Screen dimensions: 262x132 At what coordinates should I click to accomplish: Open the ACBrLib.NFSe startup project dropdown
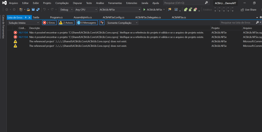(x=120, y=10)
